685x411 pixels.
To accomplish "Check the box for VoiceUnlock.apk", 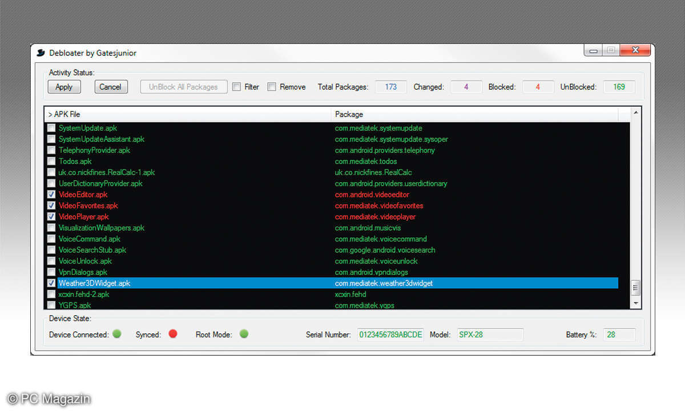I will 51,261.
